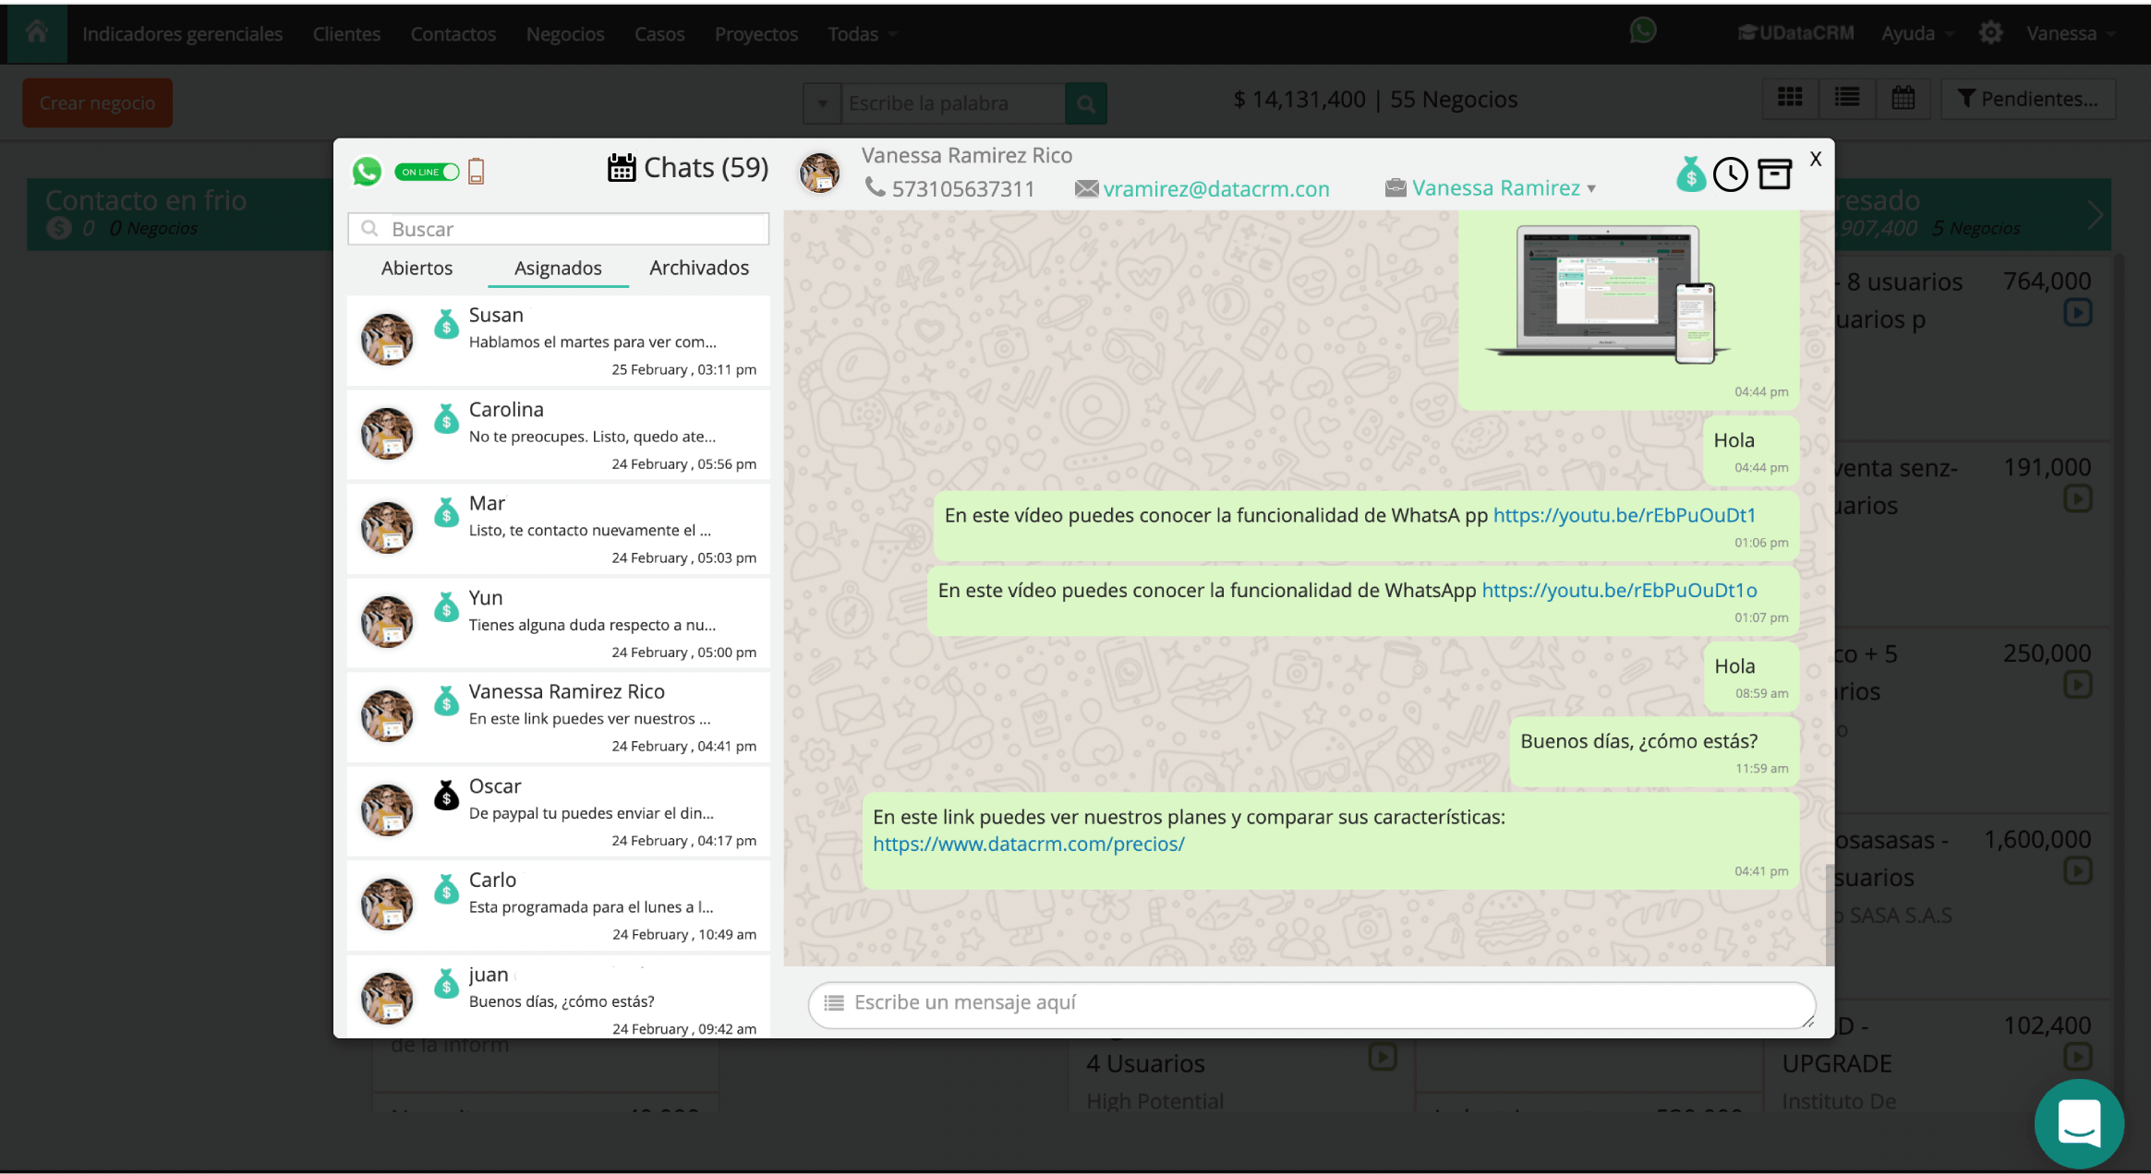Switch to the Abiertos tab
Screen dimensions: 2151x1174
tap(417, 268)
